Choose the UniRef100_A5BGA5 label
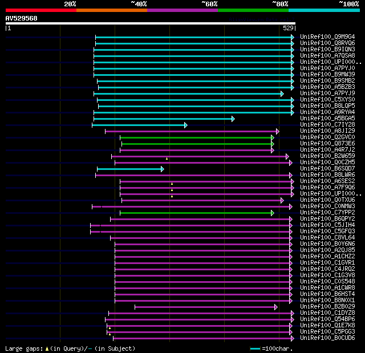 coord(327,119)
